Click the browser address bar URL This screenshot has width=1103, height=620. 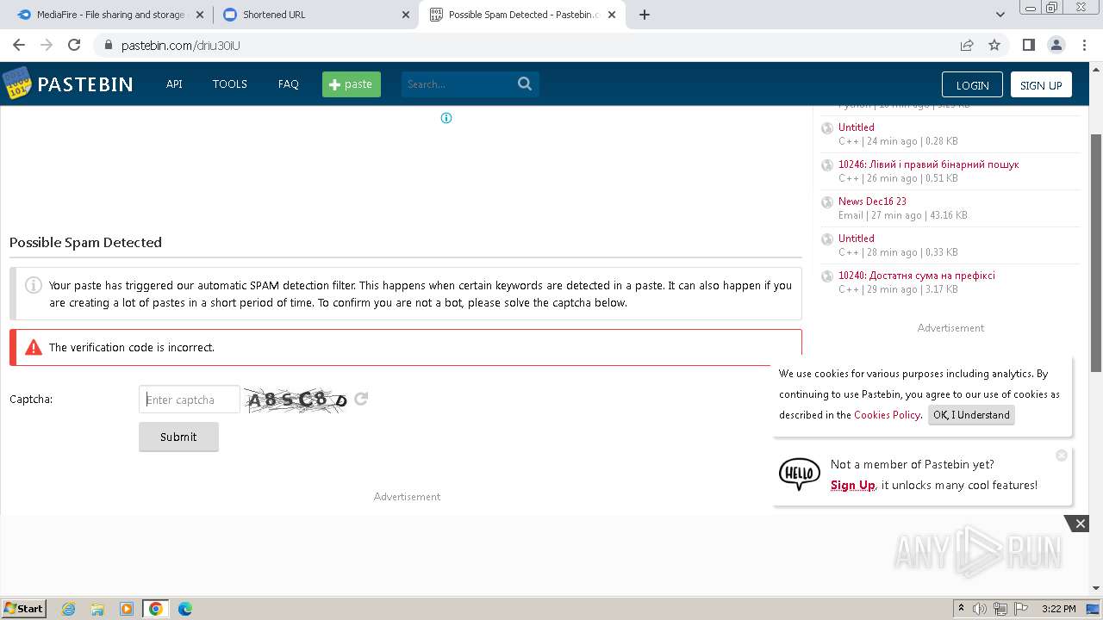(x=180, y=45)
